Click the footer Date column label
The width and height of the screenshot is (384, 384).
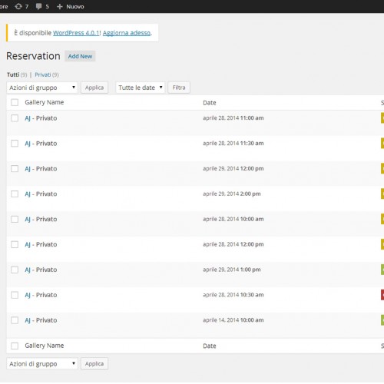tap(210, 346)
